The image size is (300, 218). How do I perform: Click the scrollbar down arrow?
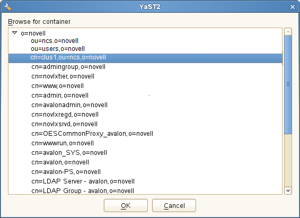coord(288,190)
